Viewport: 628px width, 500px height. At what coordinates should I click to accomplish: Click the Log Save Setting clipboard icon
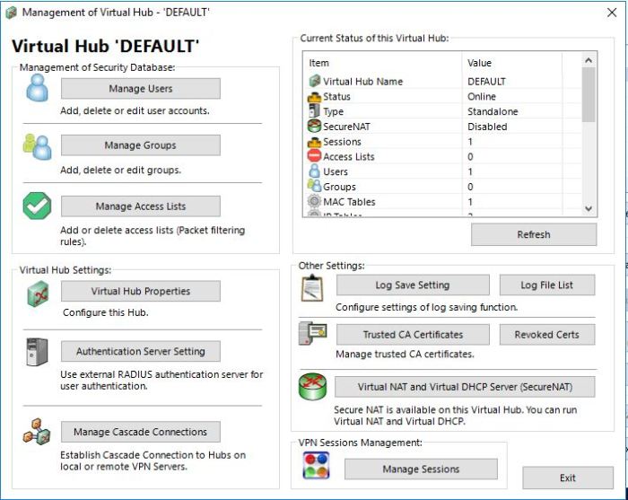click(311, 287)
